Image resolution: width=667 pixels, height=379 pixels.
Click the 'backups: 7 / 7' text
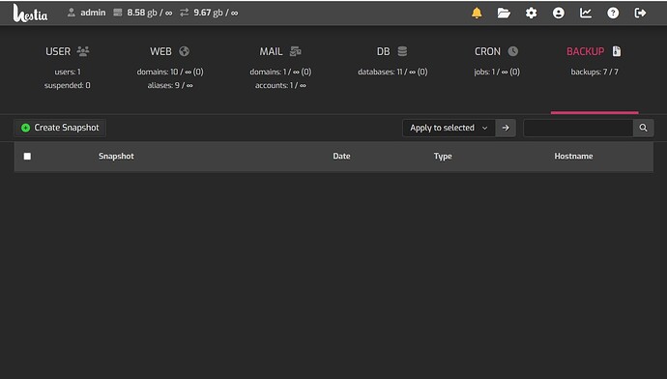594,72
